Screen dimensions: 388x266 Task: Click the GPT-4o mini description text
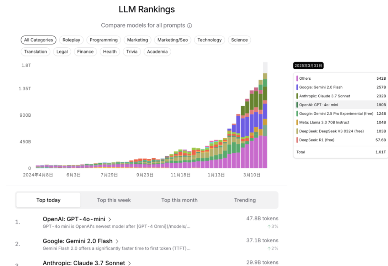pyautogui.click(x=116, y=227)
